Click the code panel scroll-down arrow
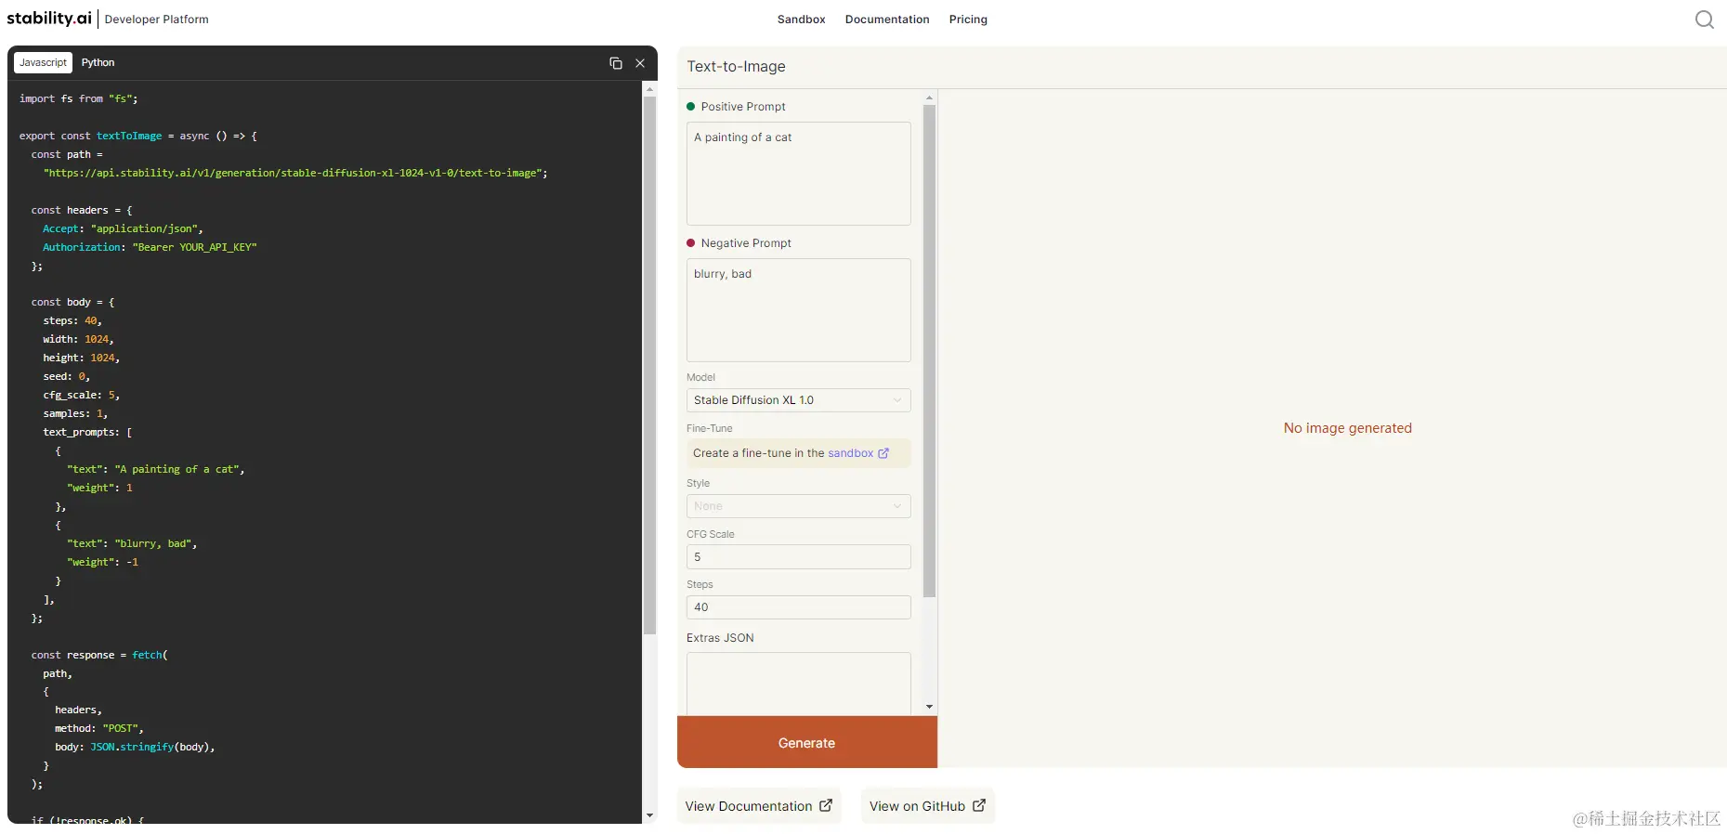The height and width of the screenshot is (834, 1727). [649, 815]
